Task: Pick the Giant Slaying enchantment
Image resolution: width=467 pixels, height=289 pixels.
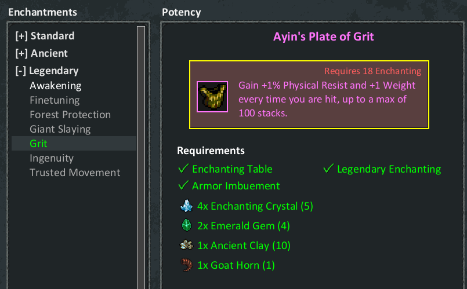Action: 60,129
